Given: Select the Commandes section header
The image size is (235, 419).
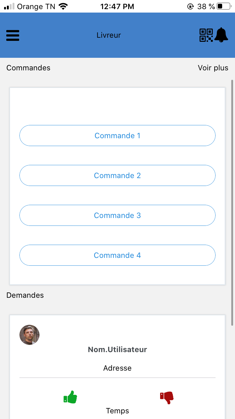Looking at the screenshot, I should (x=28, y=68).
